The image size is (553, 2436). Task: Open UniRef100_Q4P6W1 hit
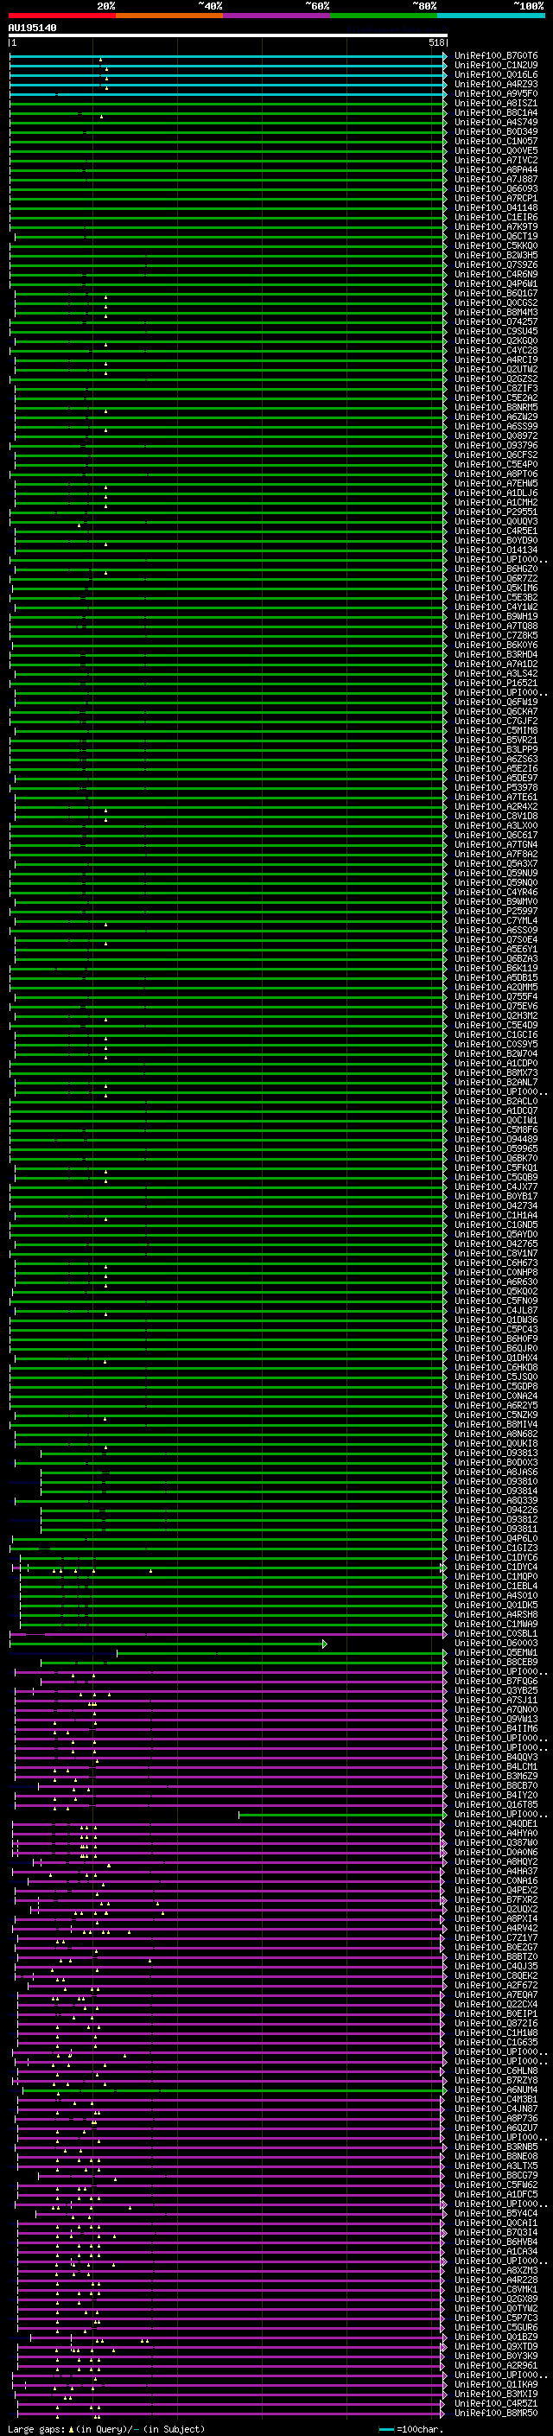click(x=496, y=283)
